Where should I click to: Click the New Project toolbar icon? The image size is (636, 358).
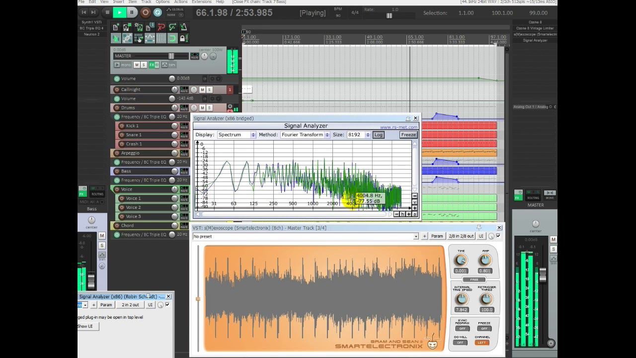(x=115, y=27)
